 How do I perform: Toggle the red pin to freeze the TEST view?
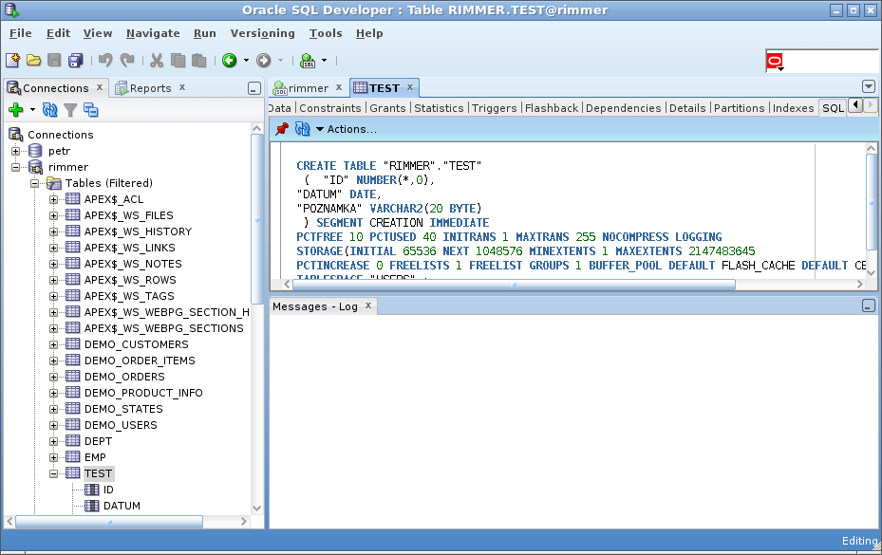pos(282,129)
